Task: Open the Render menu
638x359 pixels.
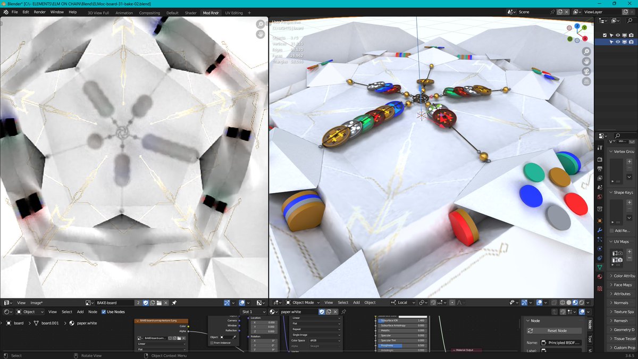Action: (x=39, y=12)
